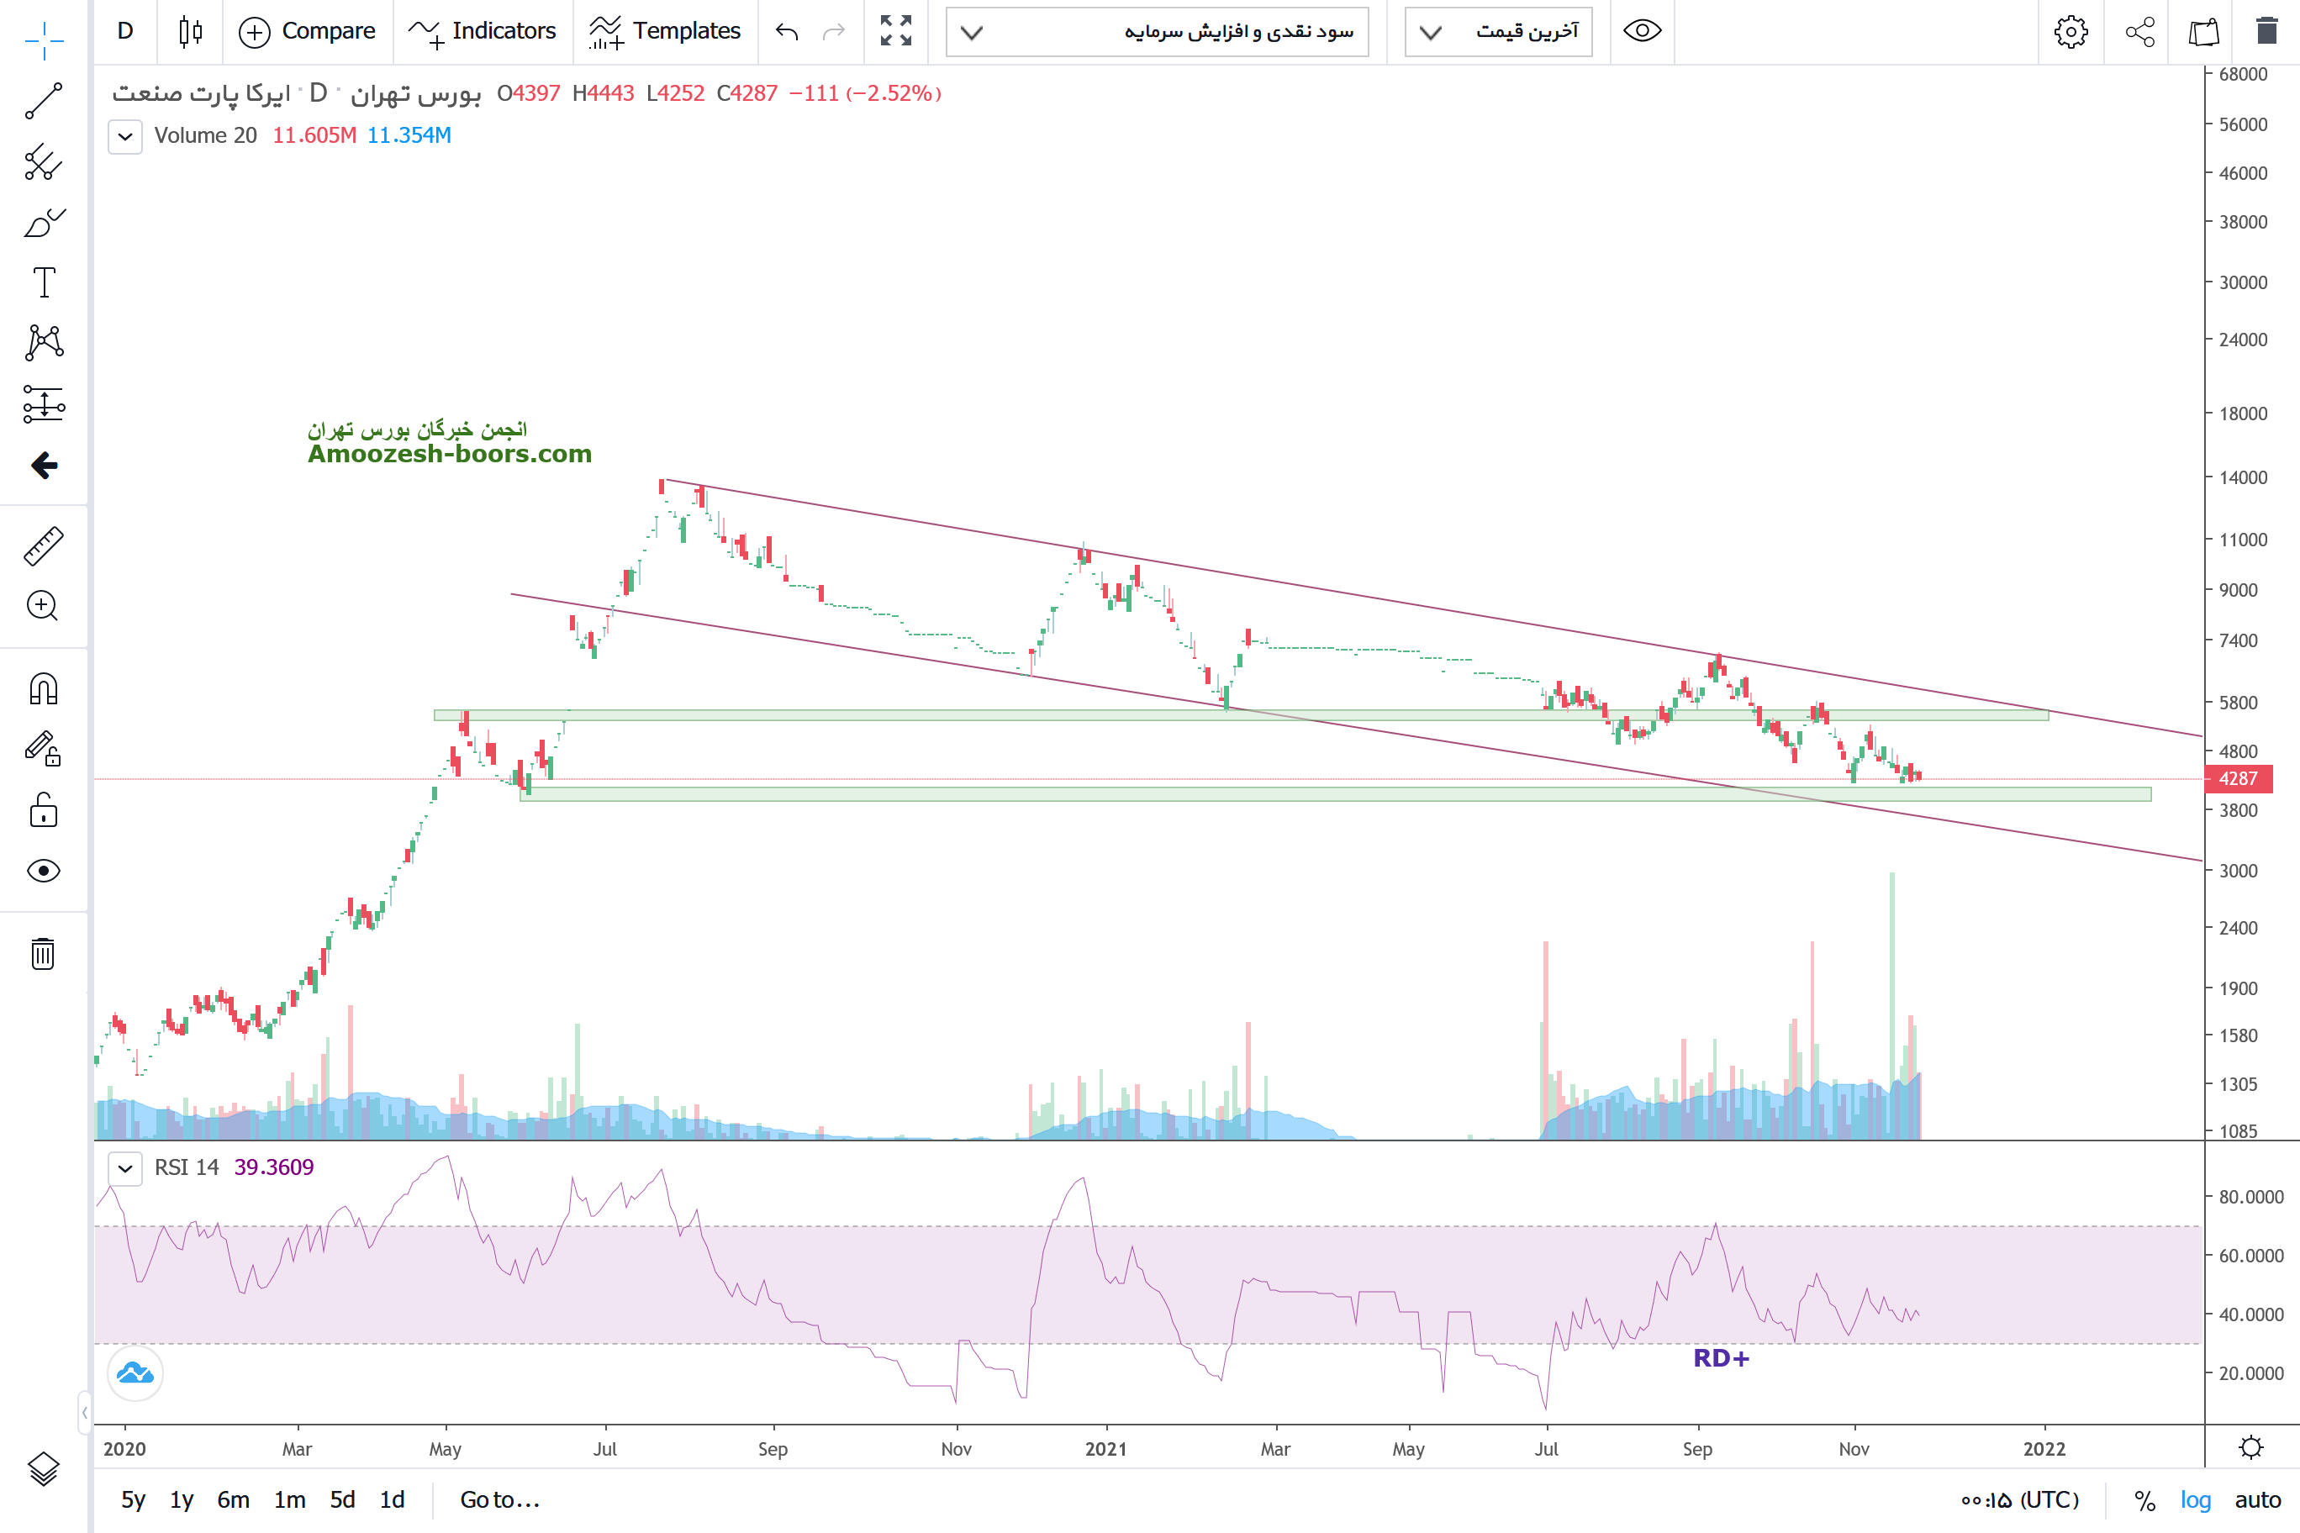Click the fullscreen mode icon
2300x1533 pixels.
coord(896,31)
